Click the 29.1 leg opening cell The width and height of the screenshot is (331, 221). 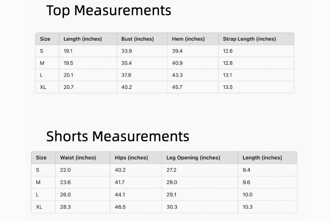pos(171,195)
